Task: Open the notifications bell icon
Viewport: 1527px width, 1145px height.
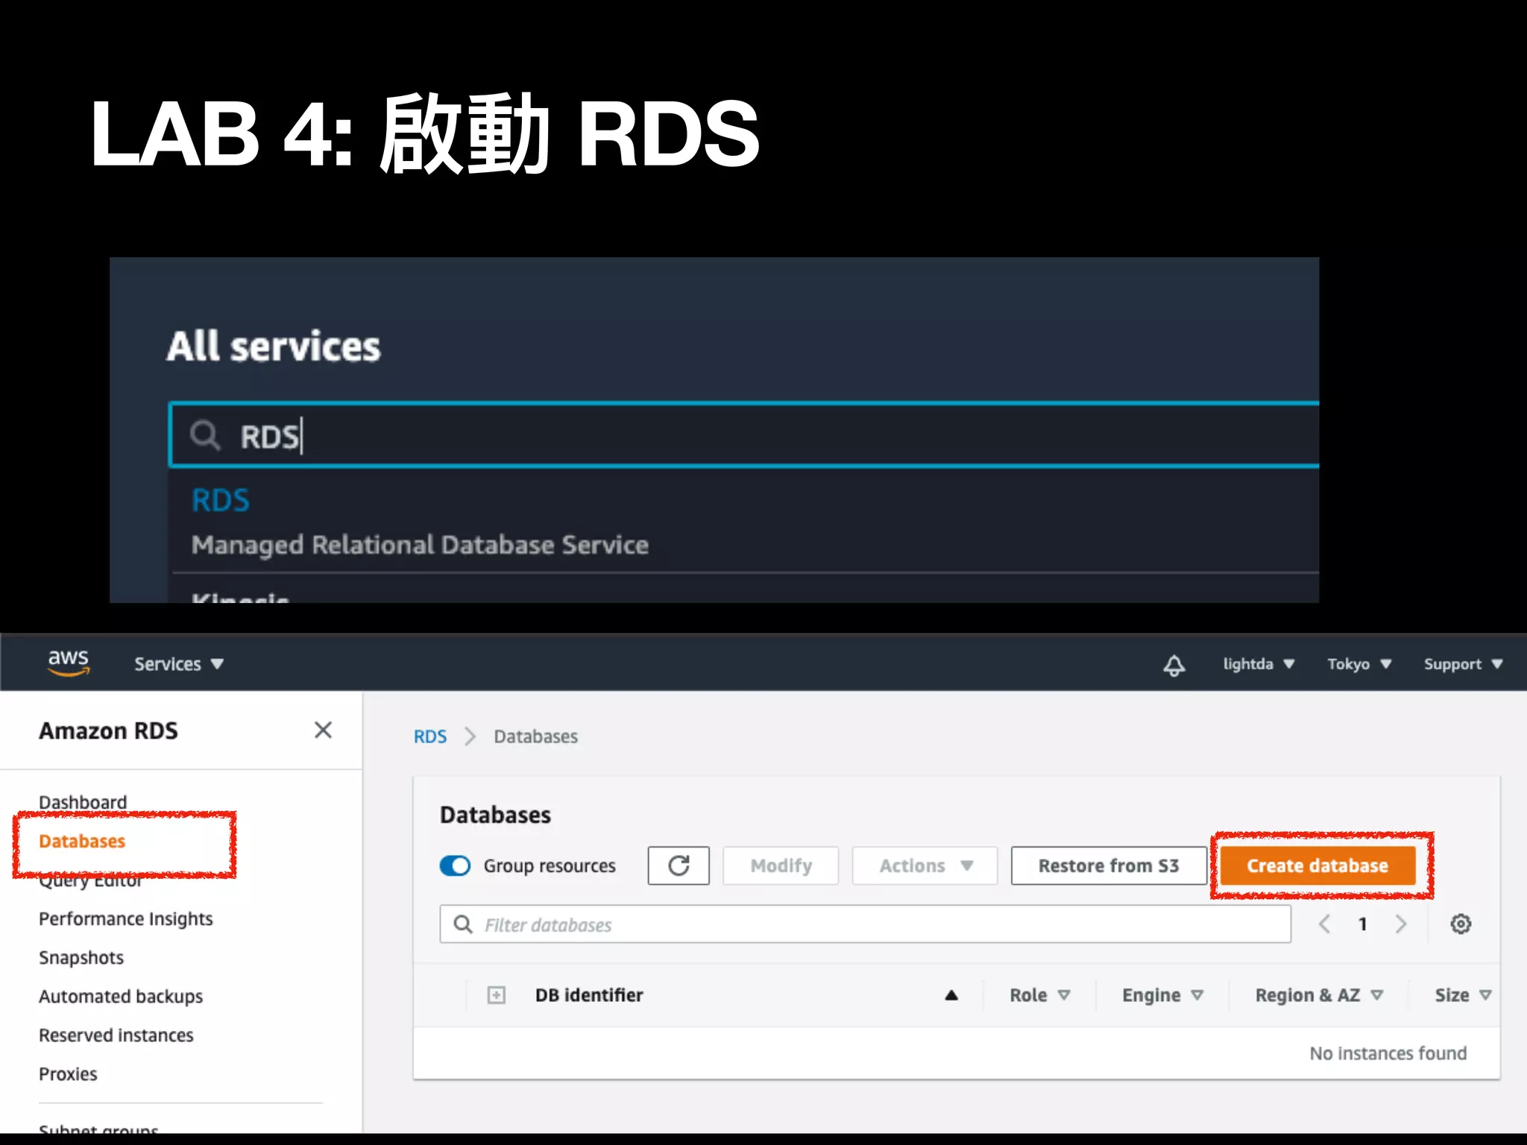Action: point(1174,665)
